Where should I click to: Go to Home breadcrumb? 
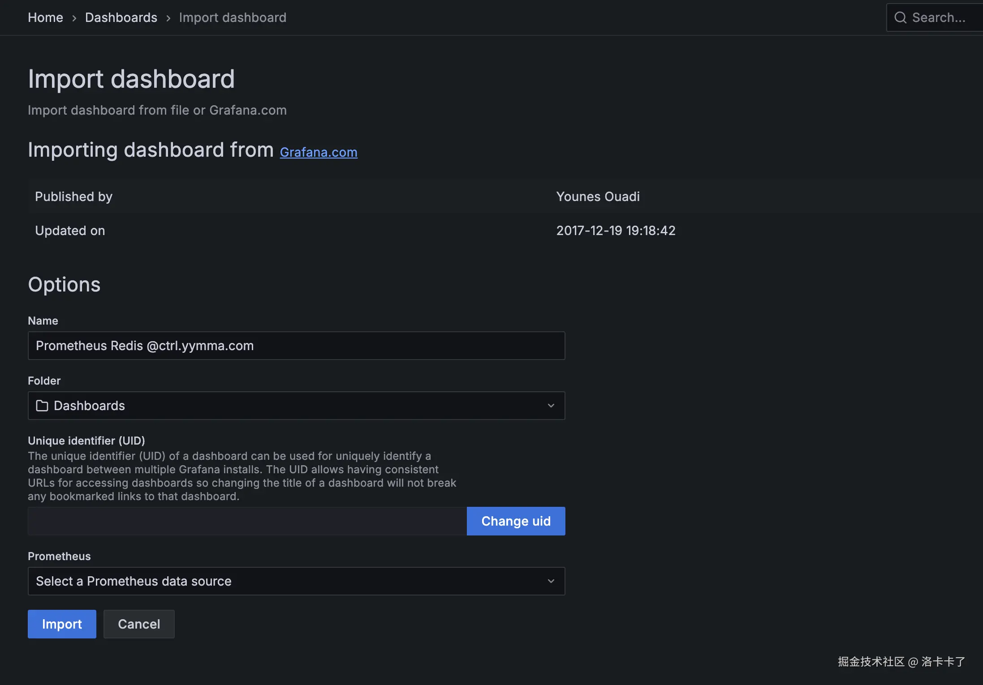[x=45, y=17]
